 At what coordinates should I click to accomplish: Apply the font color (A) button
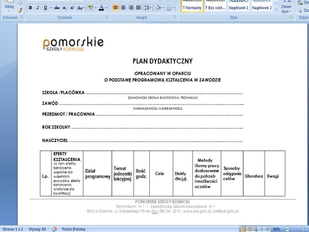101,8
